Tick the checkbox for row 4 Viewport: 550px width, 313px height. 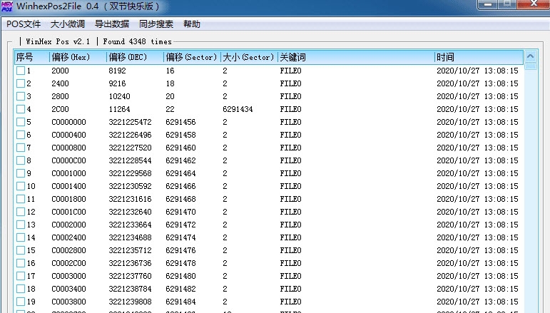tap(21, 110)
